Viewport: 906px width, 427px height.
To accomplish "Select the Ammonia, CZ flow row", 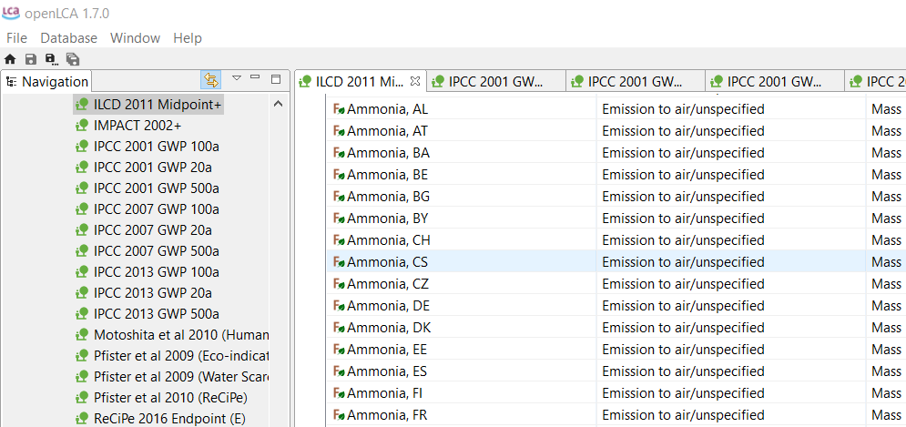I will point(616,284).
